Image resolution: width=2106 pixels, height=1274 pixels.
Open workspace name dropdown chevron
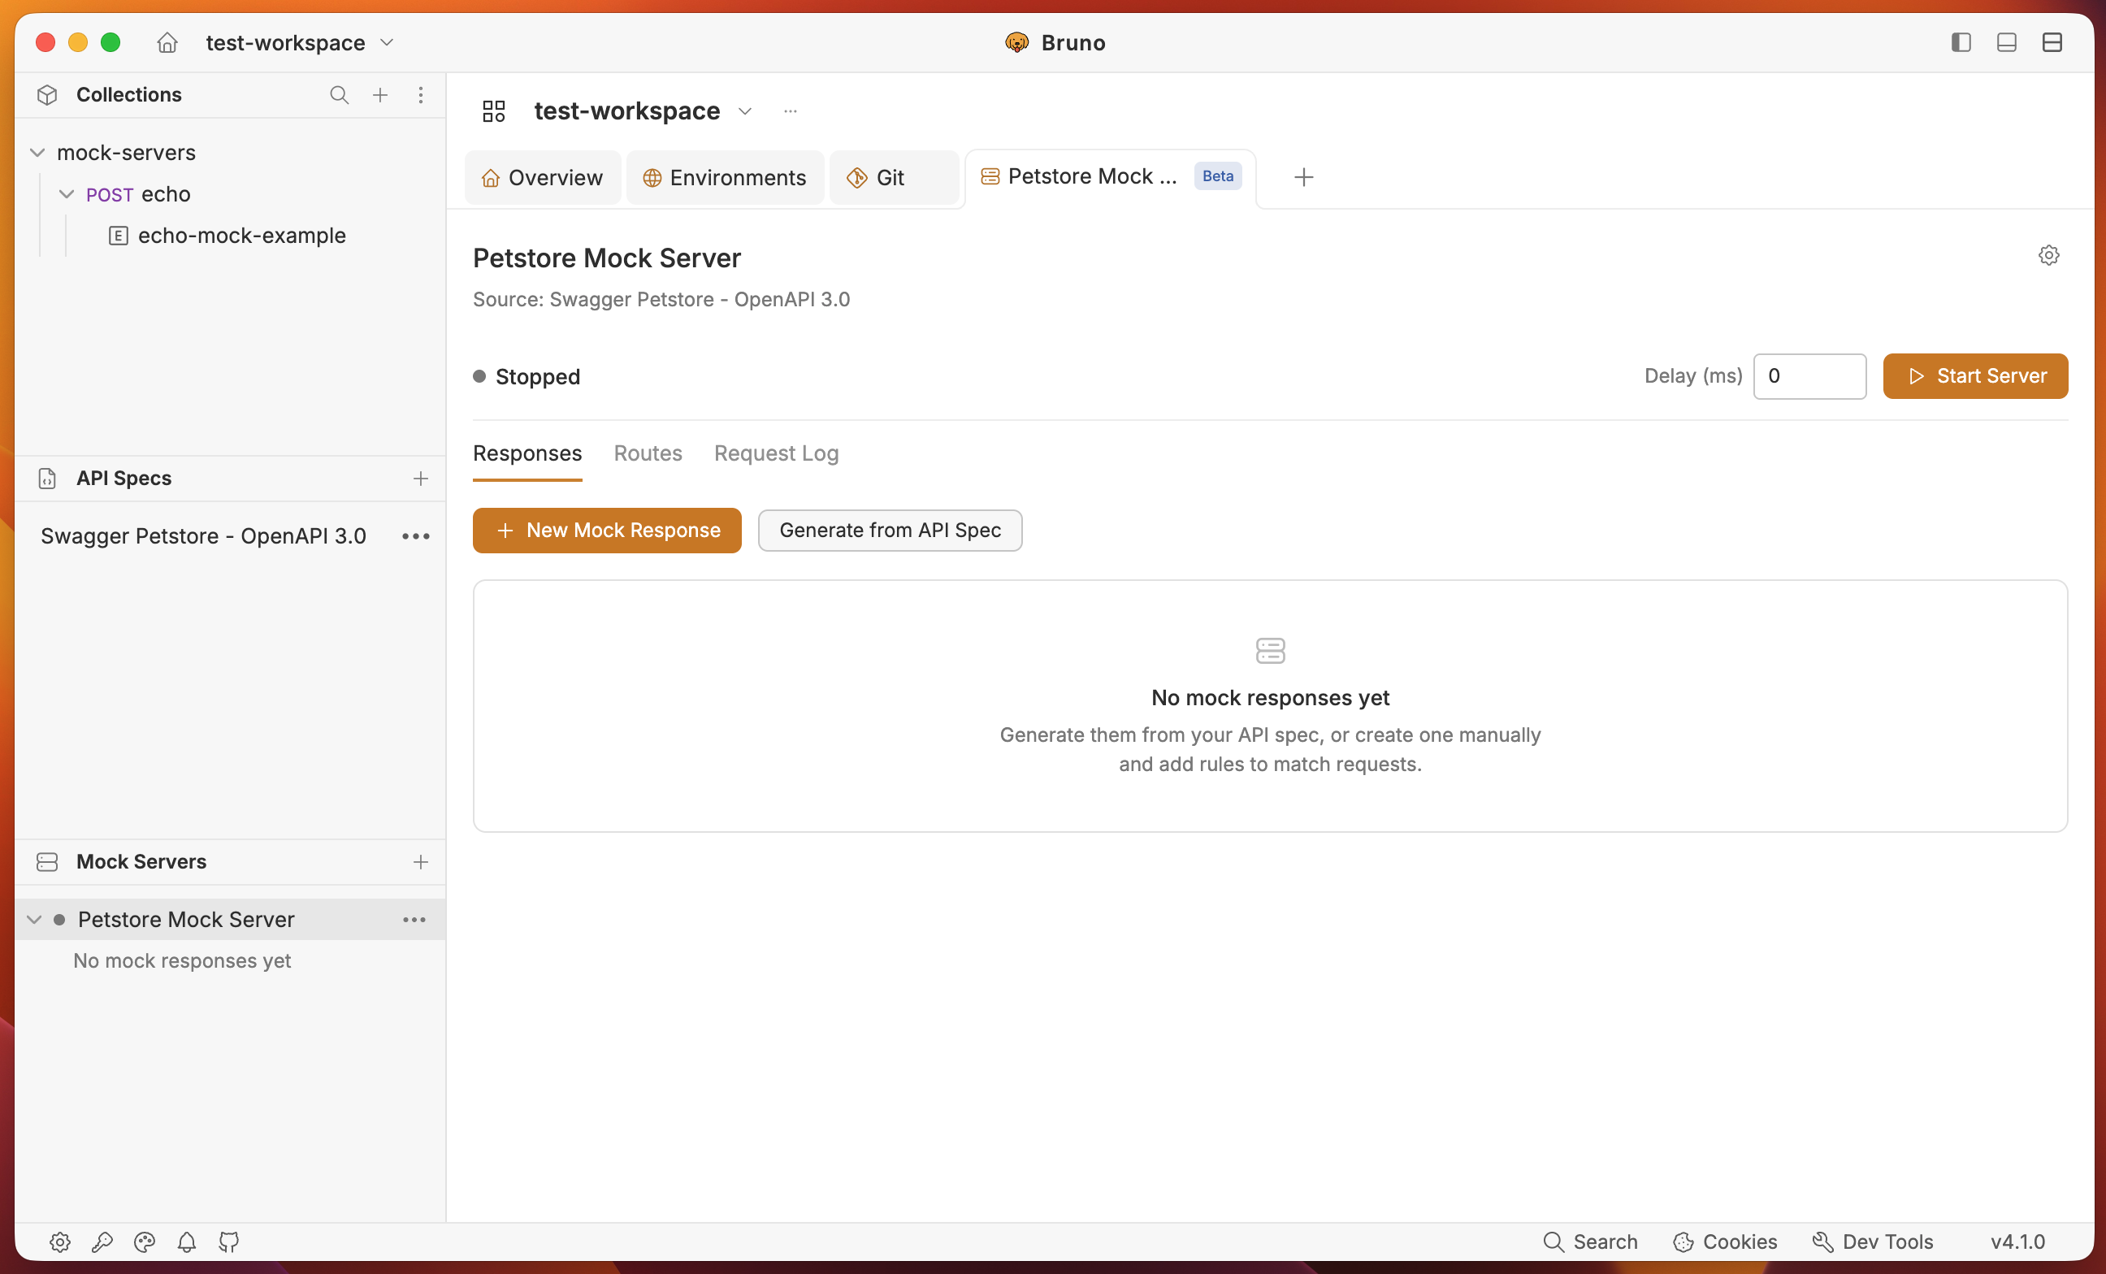pos(745,111)
